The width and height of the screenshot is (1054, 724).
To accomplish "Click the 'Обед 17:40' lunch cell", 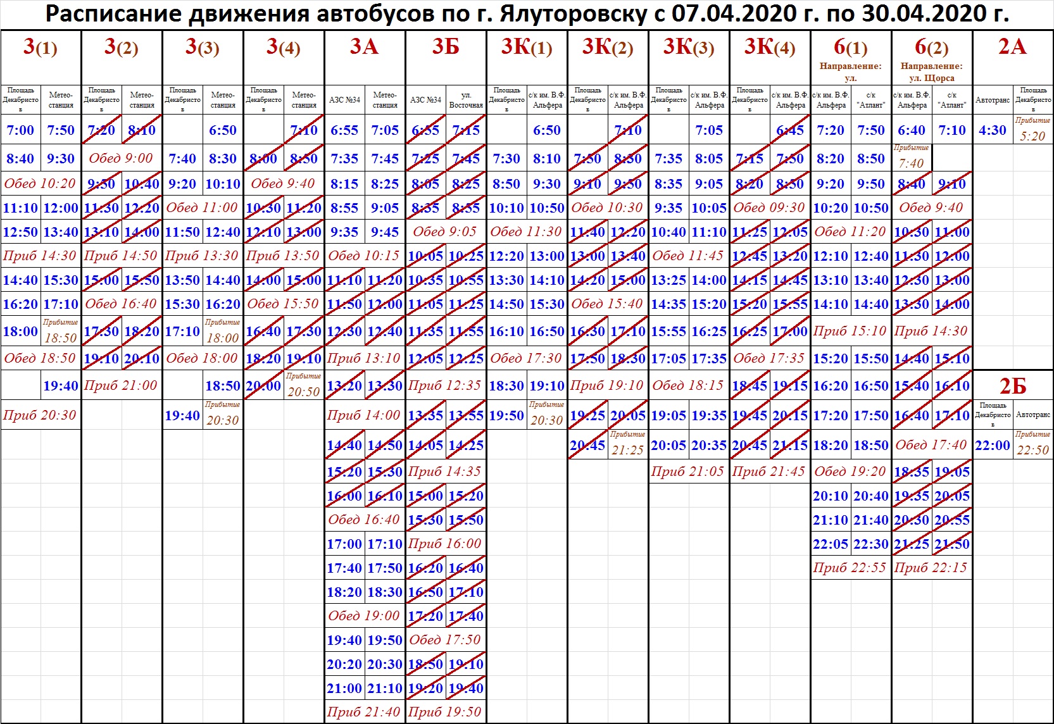I will pyautogui.click(x=931, y=446).
